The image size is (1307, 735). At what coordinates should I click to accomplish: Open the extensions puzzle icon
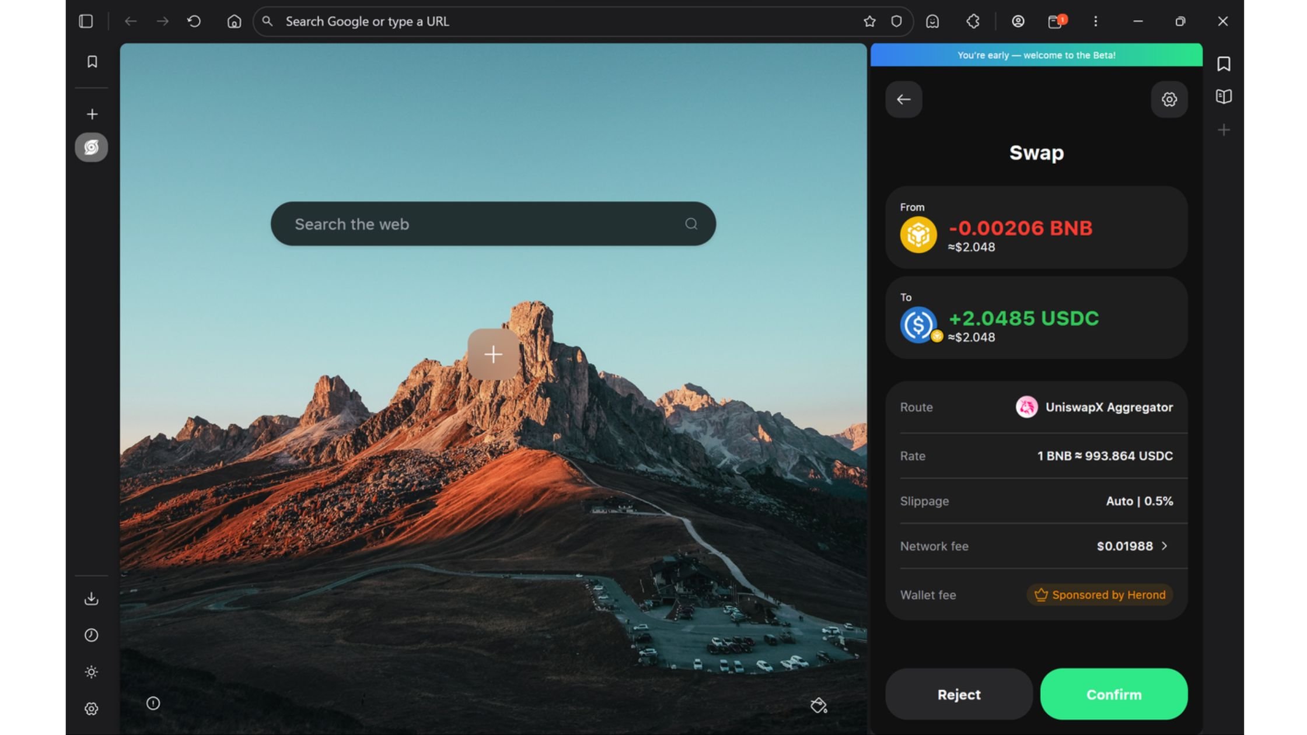[x=973, y=22]
